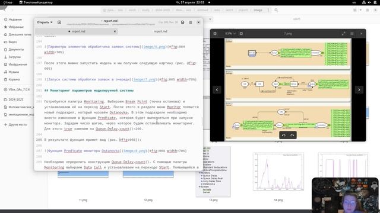Go back in the Files window
380x213 pixels.
tap(5, 10)
